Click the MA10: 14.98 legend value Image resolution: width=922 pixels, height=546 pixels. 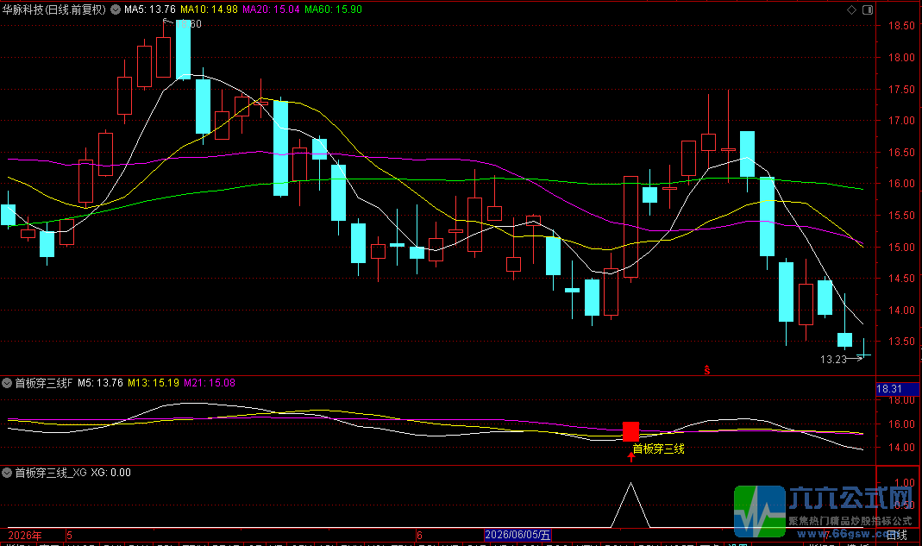[x=209, y=9]
